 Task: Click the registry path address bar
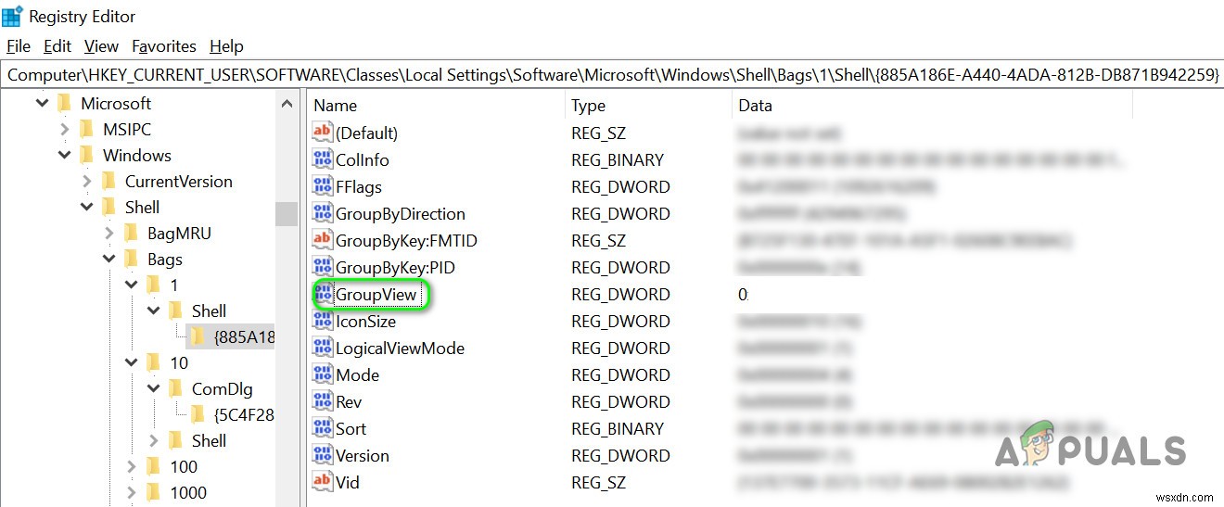(612, 75)
